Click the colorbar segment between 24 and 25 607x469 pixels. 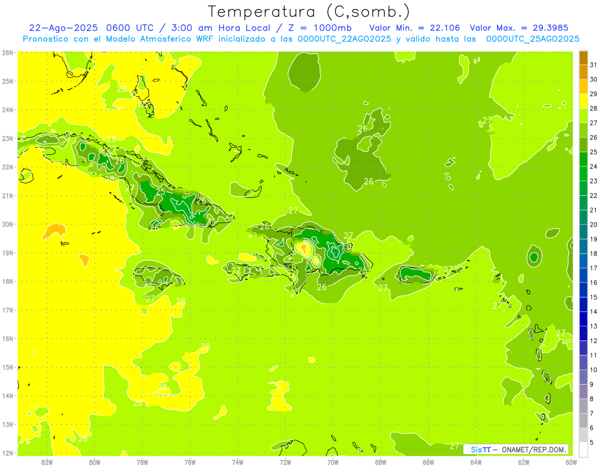coord(583,159)
